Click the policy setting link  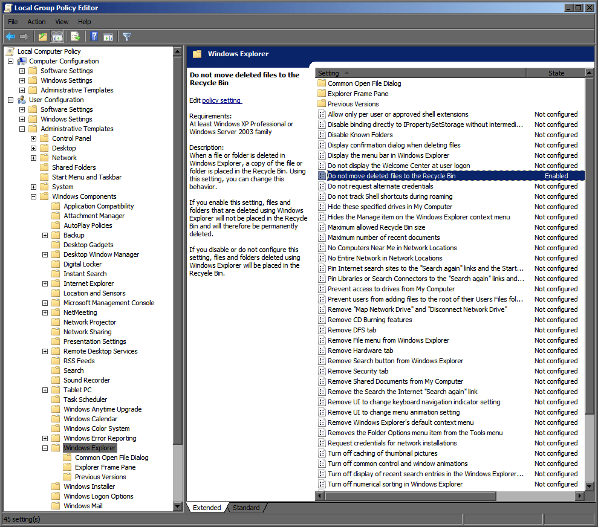pyautogui.click(x=221, y=100)
